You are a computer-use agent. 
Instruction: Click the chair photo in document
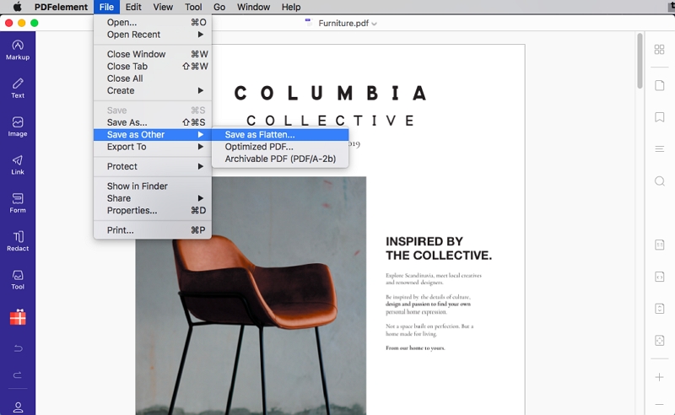(x=251, y=295)
